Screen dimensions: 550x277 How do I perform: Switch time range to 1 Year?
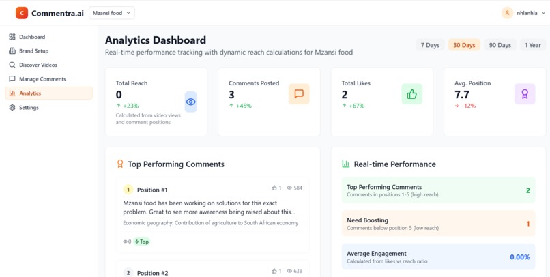click(x=533, y=45)
